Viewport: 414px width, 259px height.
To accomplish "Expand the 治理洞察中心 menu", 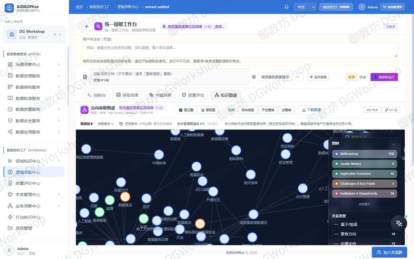I will (x=34, y=64).
